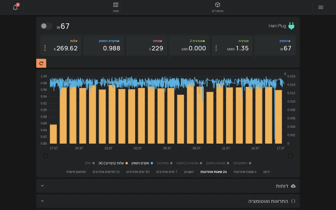
Task: Click the green Ham Plug device icon
Action: click(x=291, y=26)
